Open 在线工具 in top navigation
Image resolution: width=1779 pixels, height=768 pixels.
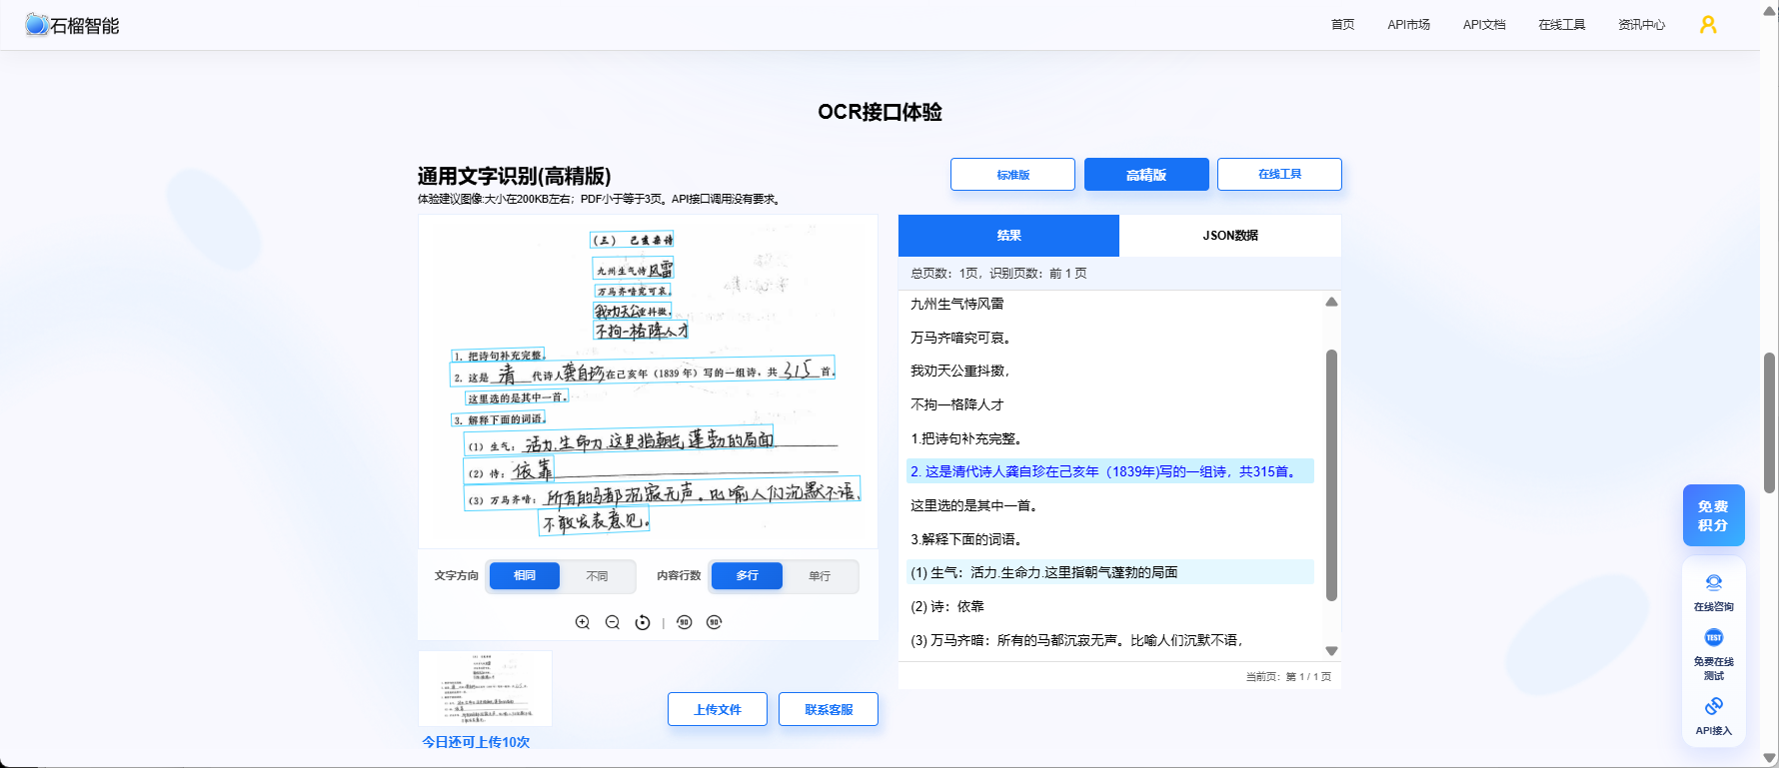tap(1562, 25)
